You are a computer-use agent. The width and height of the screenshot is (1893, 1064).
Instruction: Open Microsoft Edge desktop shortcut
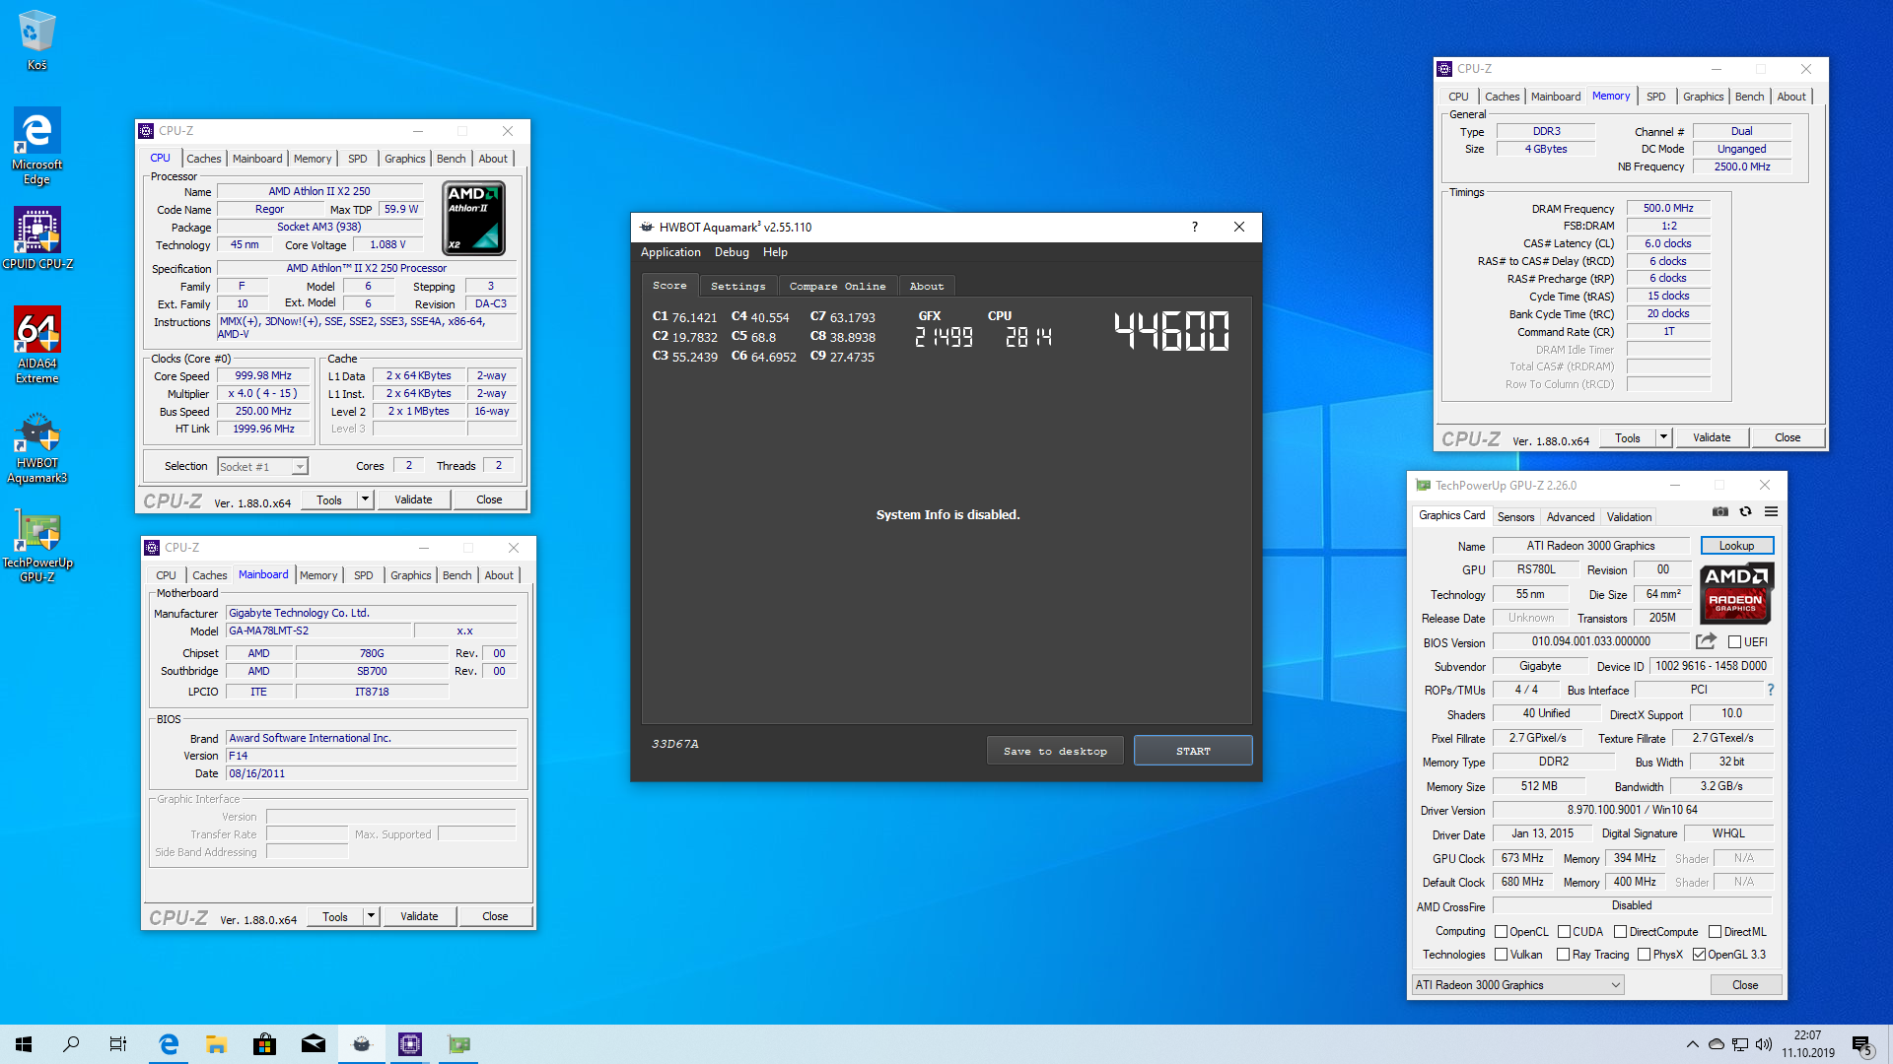click(x=36, y=146)
